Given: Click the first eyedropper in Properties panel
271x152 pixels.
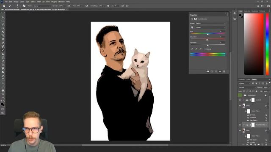Looking at the screenshot, I should pos(192,49).
